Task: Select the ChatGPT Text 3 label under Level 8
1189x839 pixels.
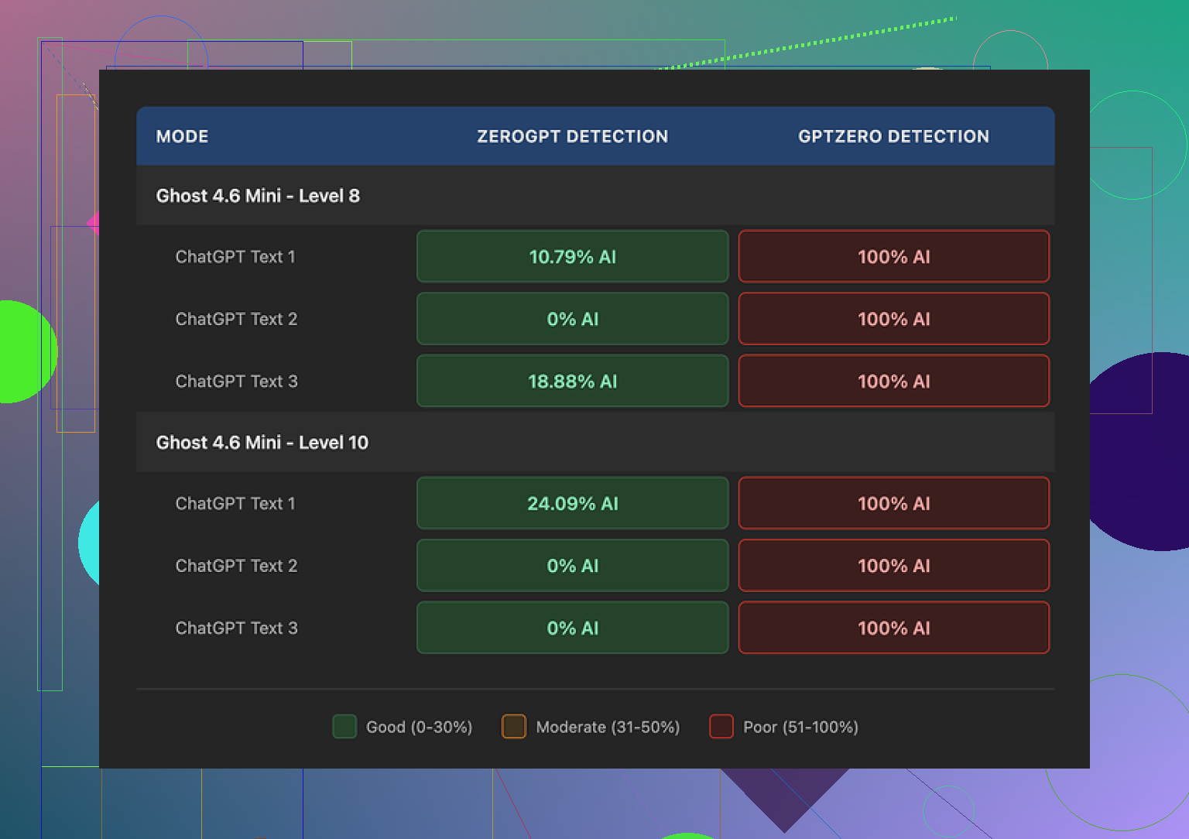Action: tap(236, 382)
